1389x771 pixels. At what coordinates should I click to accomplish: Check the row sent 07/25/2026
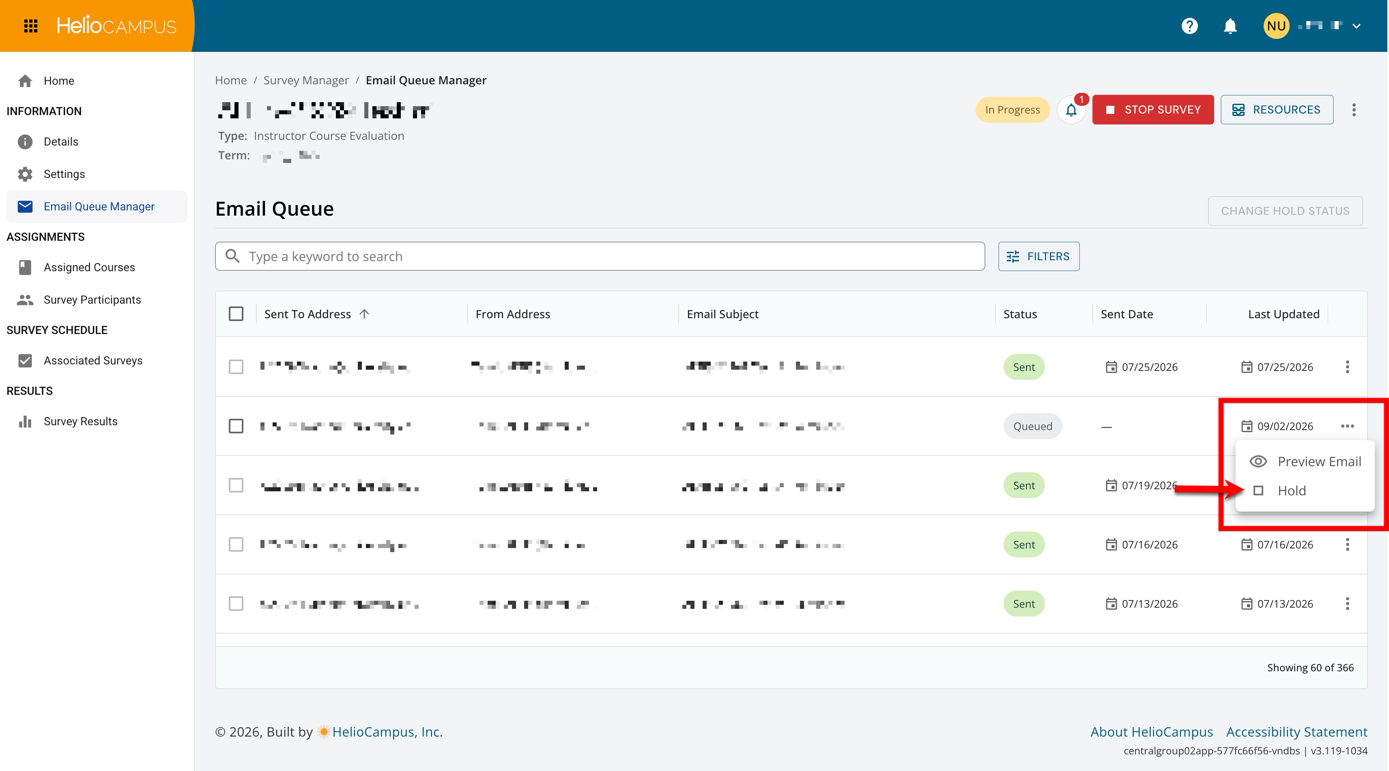(236, 367)
